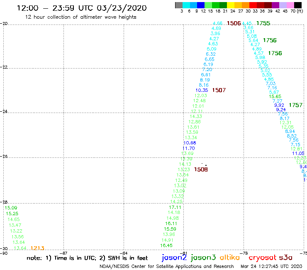Click the 10.35 wave height reading
This screenshot has height=270, width=307.
click(x=202, y=90)
